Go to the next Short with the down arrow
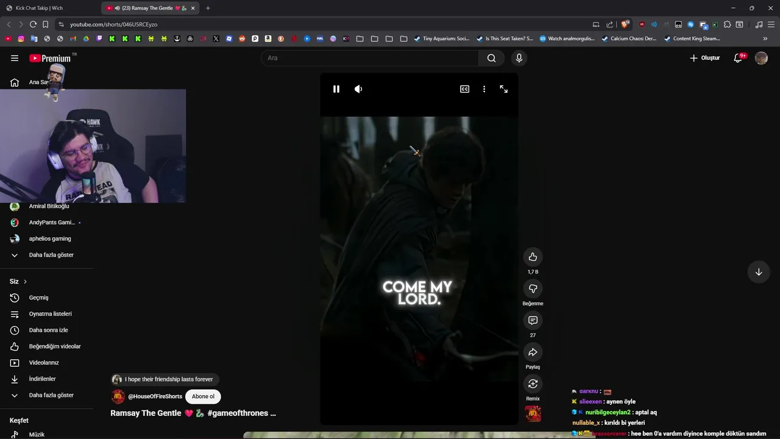The width and height of the screenshot is (780, 439). pyautogui.click(x=759, y=272)
